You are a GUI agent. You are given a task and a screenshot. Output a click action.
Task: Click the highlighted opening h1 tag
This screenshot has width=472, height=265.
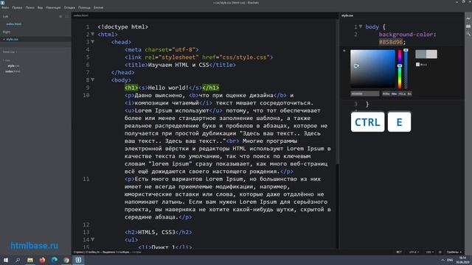coord(131,88)
